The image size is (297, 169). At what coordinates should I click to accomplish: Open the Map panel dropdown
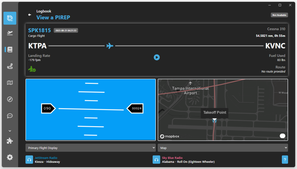[223, 148]
